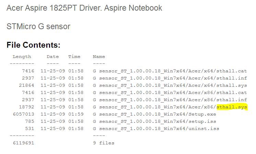Click the Date column header

click(x=53, y=57)
